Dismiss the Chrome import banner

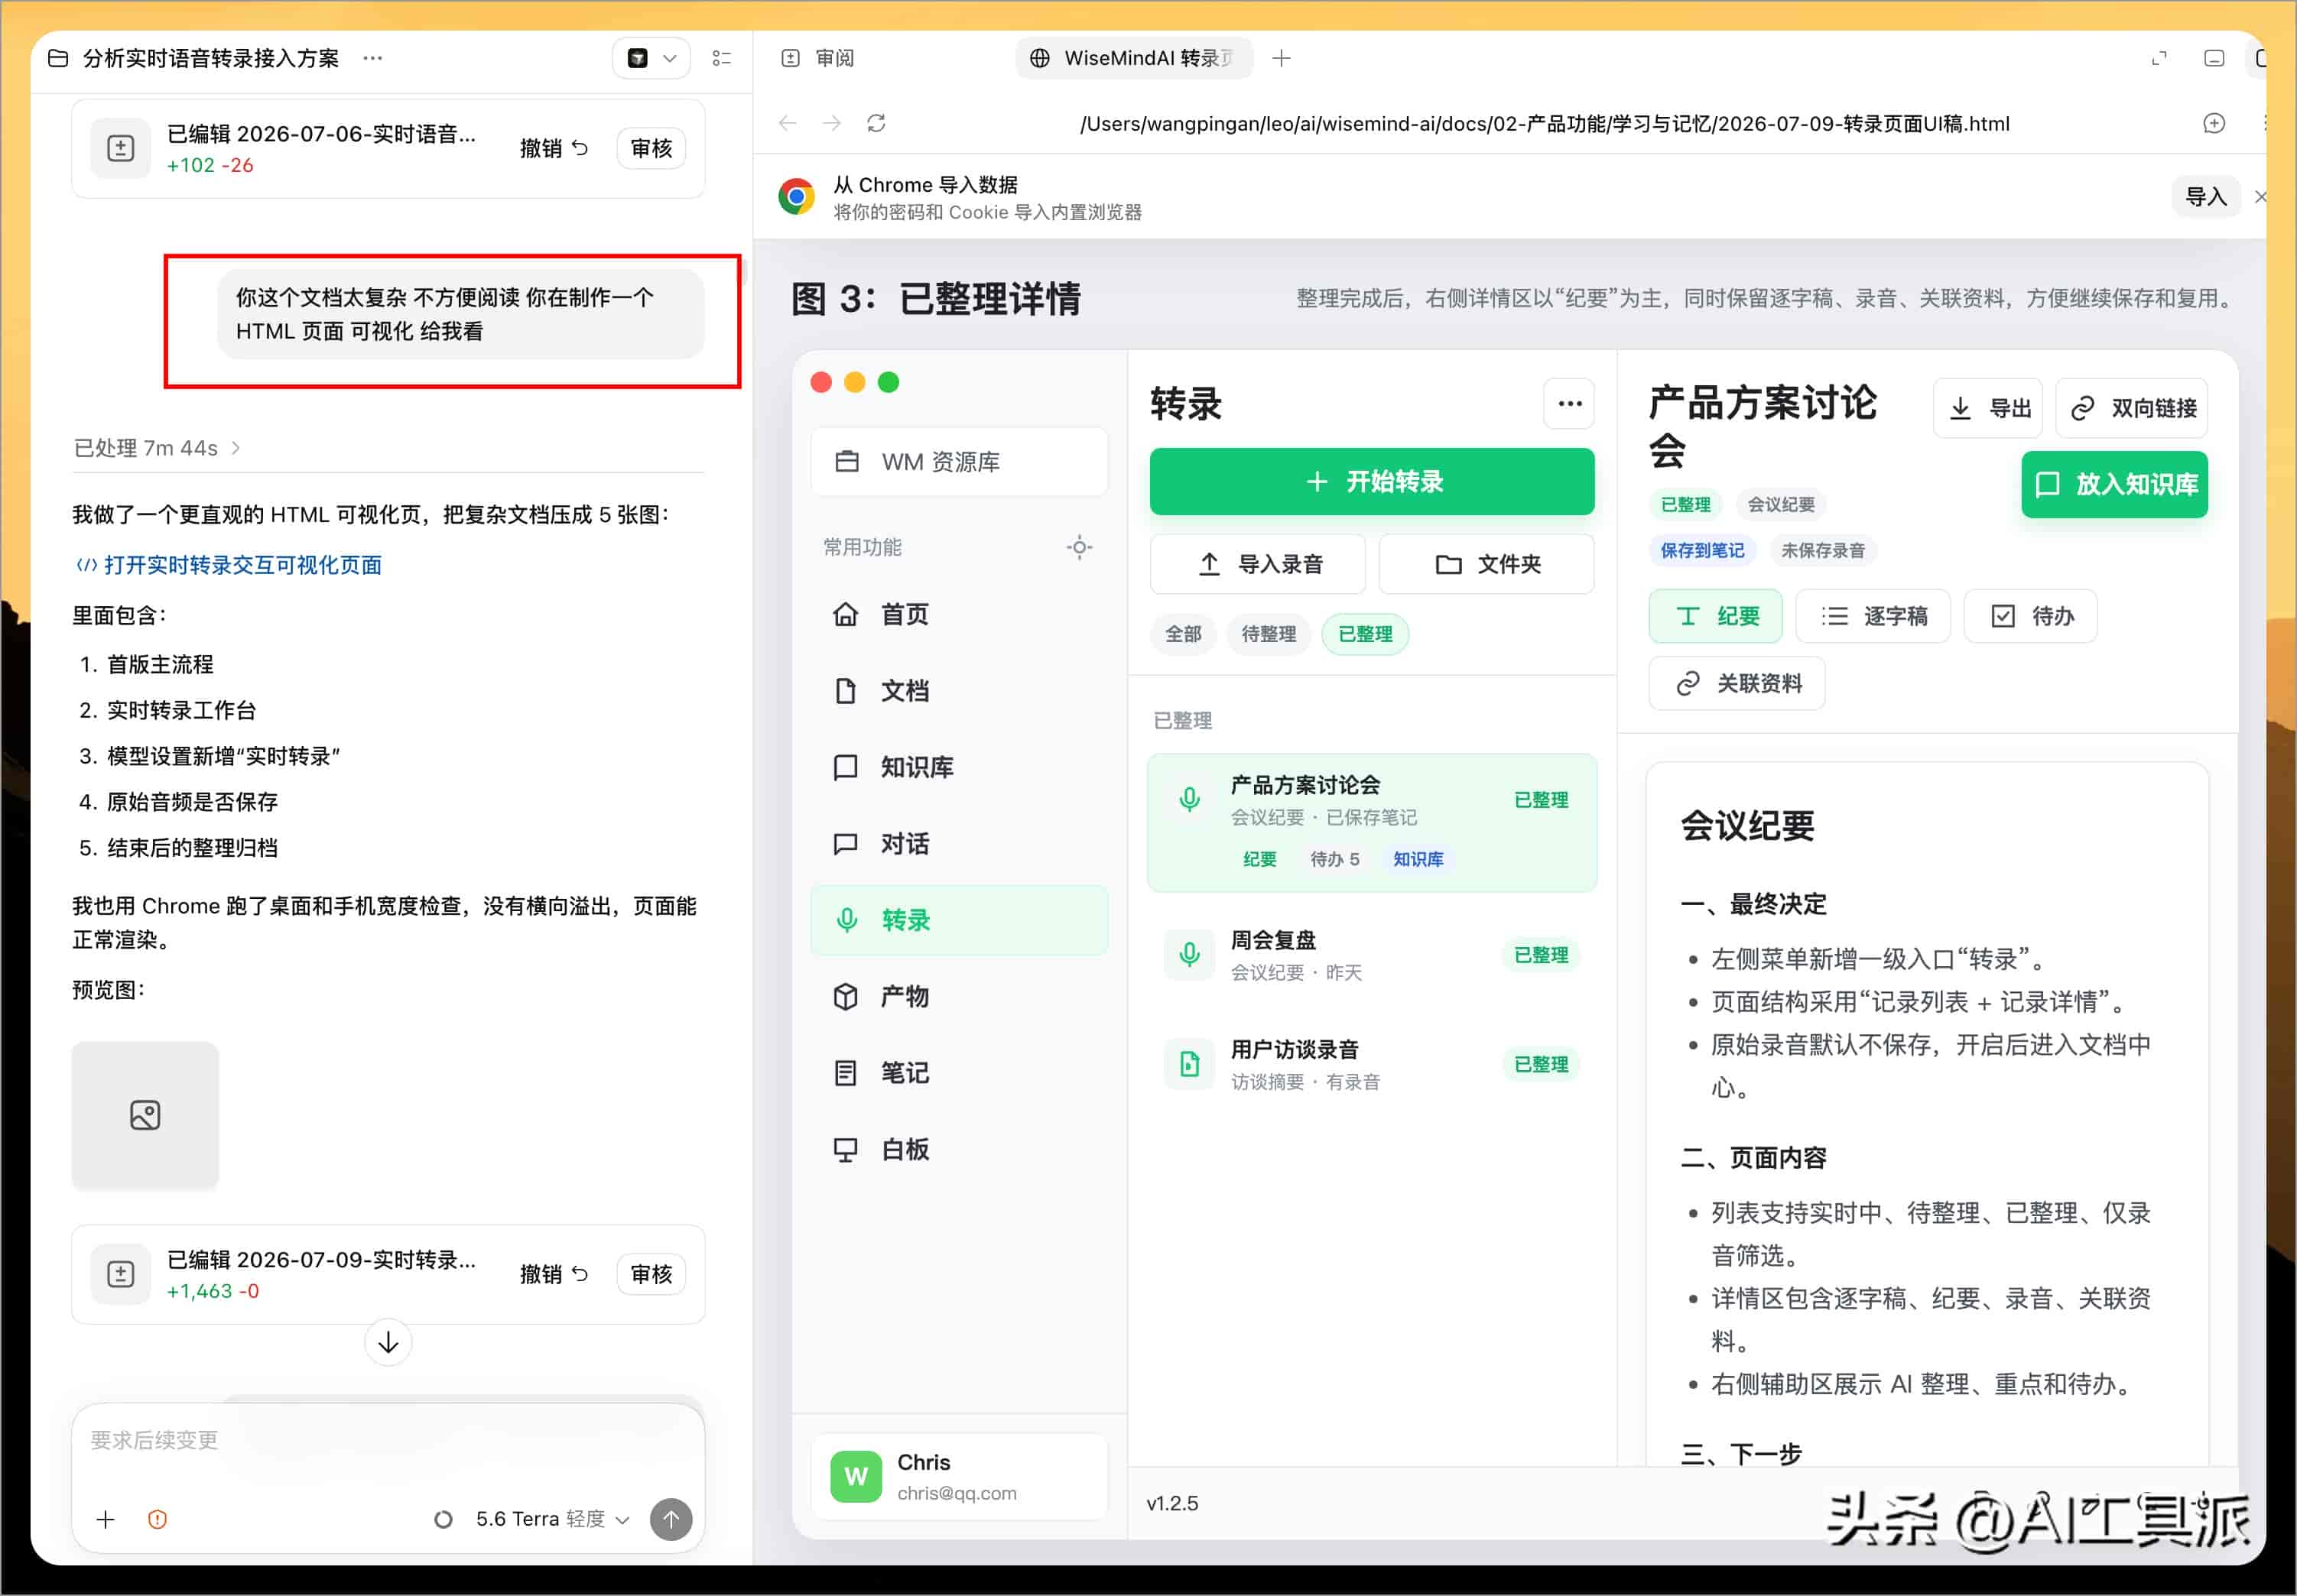[x=2260, y=197]
